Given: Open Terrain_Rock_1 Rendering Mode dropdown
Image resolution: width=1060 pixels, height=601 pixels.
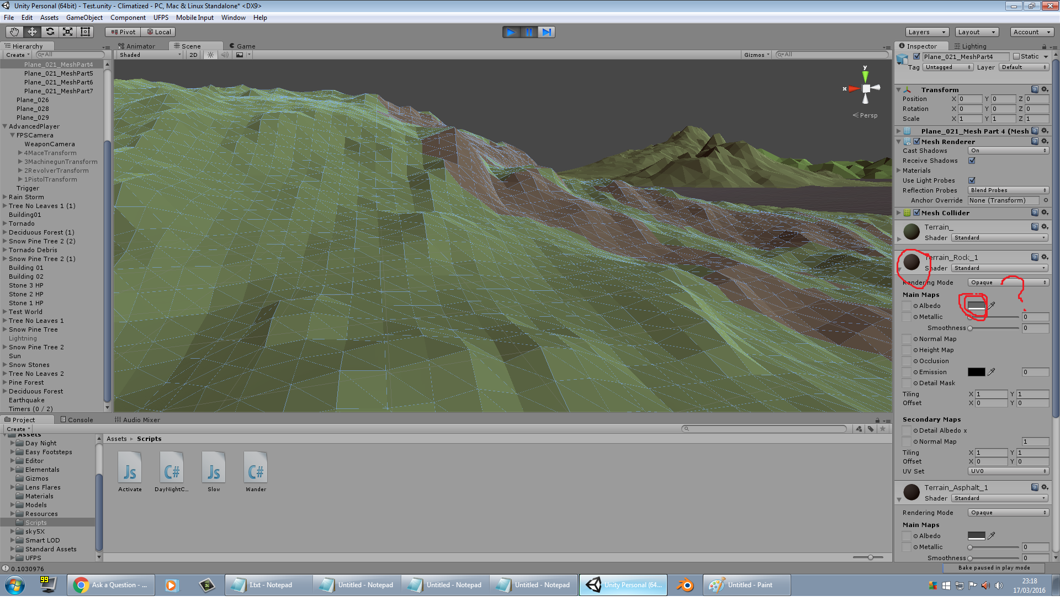Looking at the screenshot, I should tap(1008, 283).
